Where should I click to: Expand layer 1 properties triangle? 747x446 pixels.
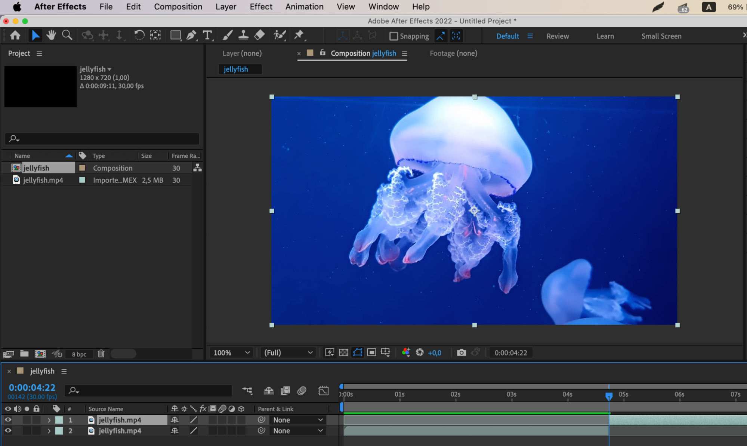point(49,420)
